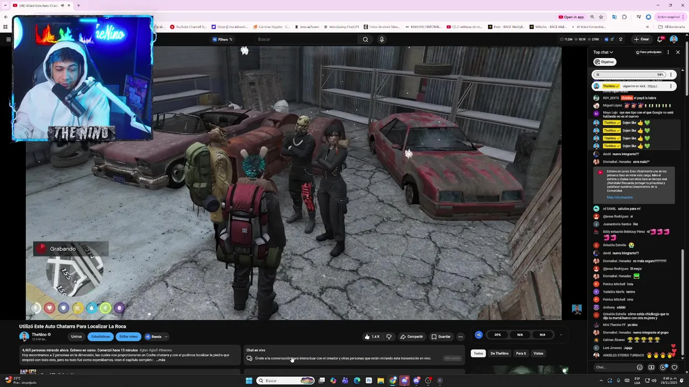
Task: Bookmark this page with star icon
Action: (x=601, y=17)
